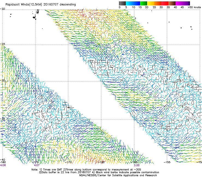The height and width of the screenshot is (177, 202).
Task: Click the orange 25-30 knots legend segment
Action: [x=158, y=3]
